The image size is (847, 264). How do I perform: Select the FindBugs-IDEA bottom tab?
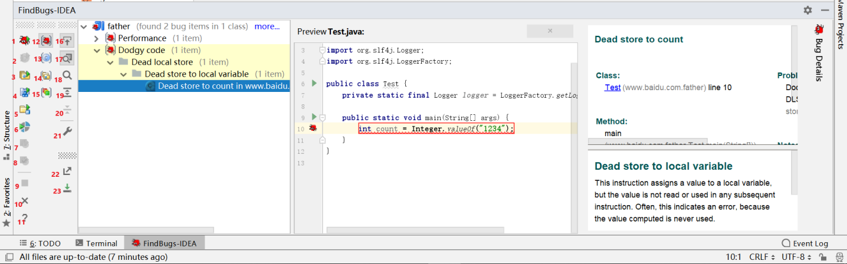pos(166,243)
